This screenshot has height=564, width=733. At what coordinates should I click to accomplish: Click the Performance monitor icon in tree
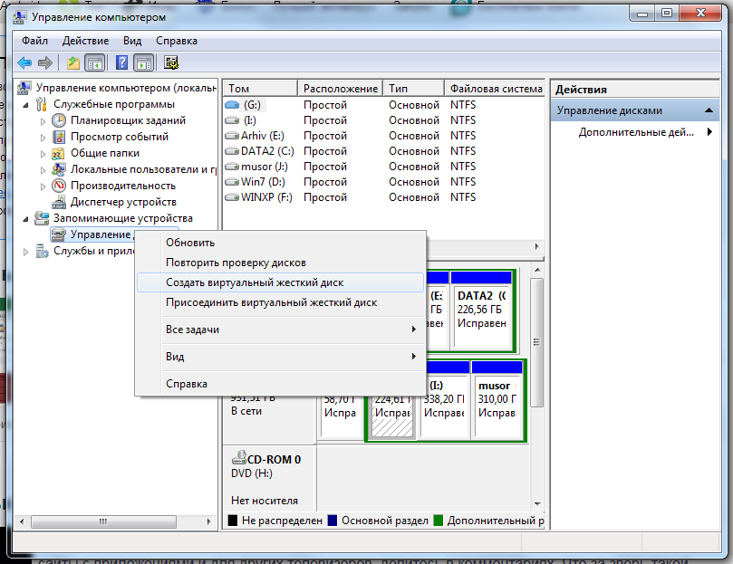coord(59,186)
